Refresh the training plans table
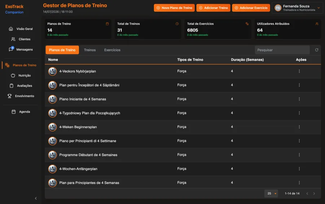The width and height of the screenshot is (325, 204). click(316, 50)
